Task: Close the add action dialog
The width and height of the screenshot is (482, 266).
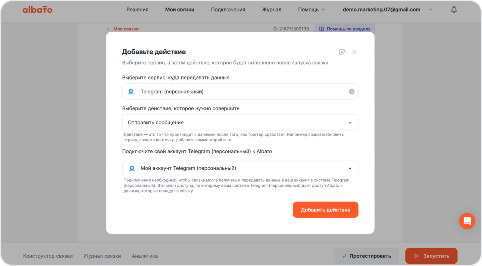Action: pos(354,52)
